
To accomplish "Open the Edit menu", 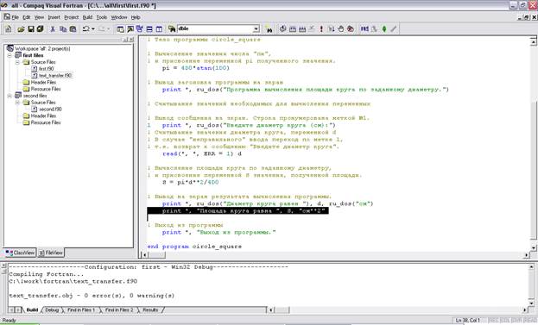I will (27, 17).
